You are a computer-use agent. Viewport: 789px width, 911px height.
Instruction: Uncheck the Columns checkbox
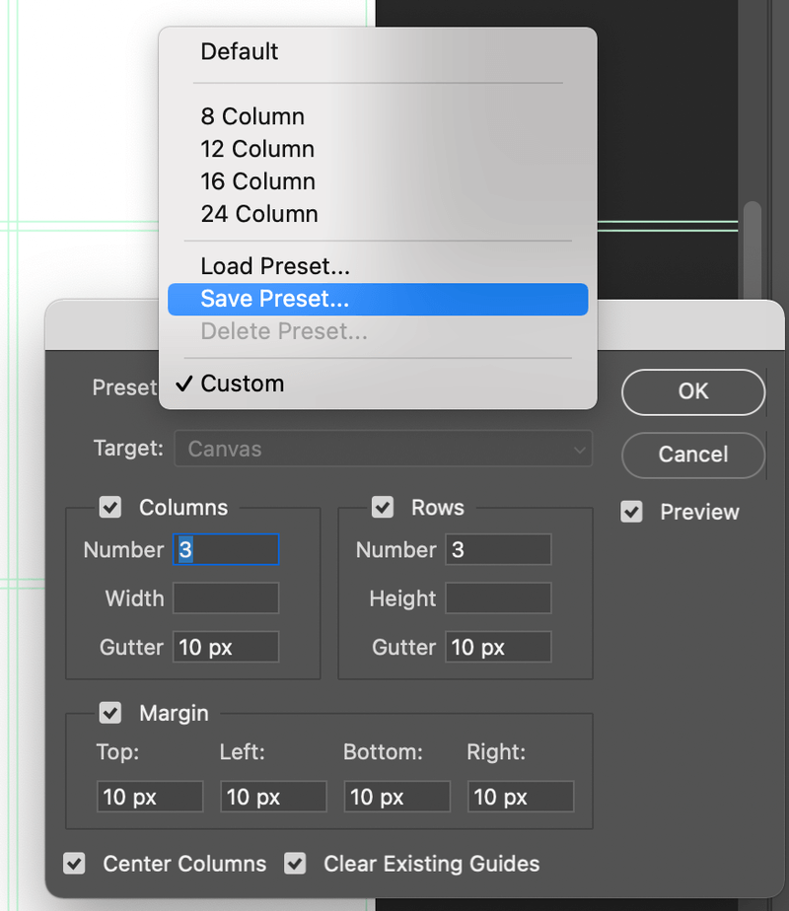point(110,508)
